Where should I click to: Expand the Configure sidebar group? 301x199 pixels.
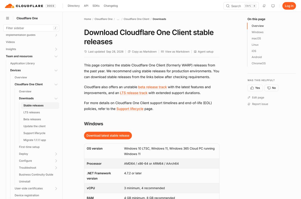[x=56, y=161]
